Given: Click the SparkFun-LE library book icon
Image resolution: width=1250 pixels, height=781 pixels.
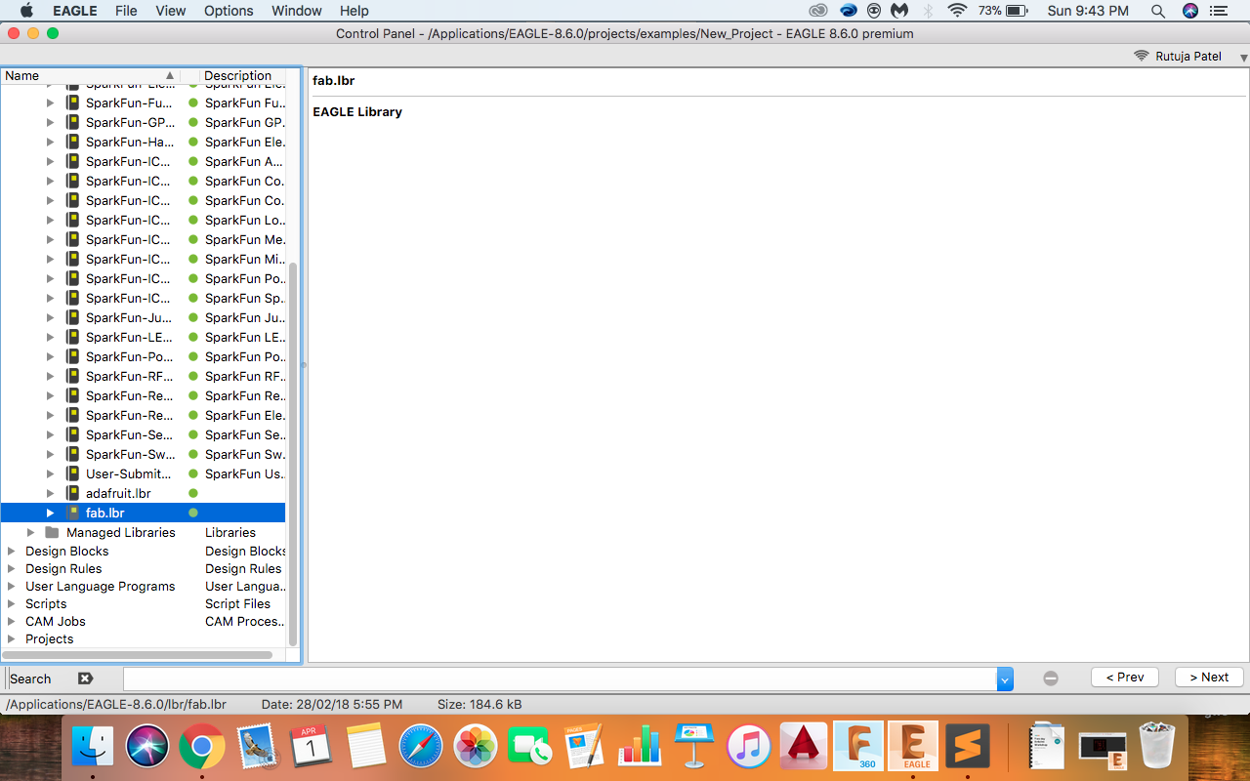Looking at the screenshot, I should tap(72, 337).
